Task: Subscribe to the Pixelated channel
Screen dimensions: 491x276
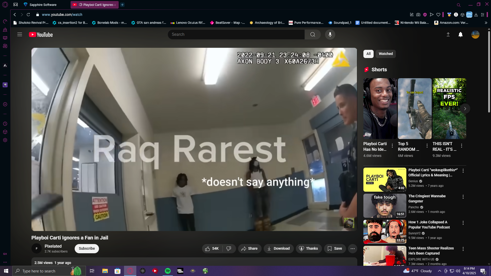Action: tap(87, 249)
